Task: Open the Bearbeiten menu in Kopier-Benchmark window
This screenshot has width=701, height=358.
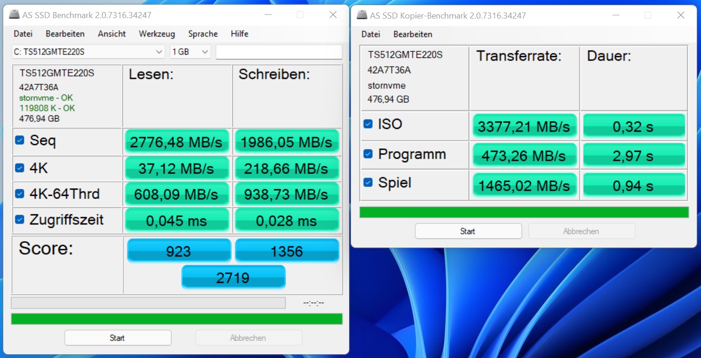Action: click(413, 34)
